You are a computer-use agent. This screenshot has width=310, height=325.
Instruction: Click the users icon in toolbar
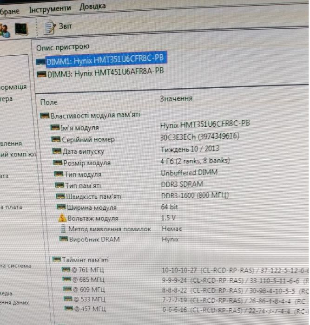5,31
